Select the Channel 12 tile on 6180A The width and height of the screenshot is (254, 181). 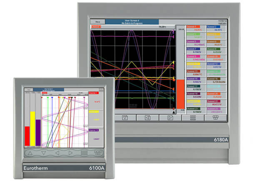(216, 66)
